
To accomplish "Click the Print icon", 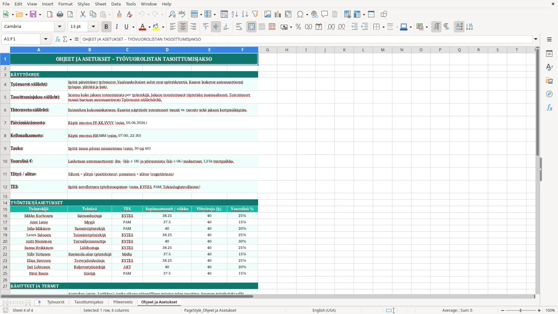I will point(60,14).
